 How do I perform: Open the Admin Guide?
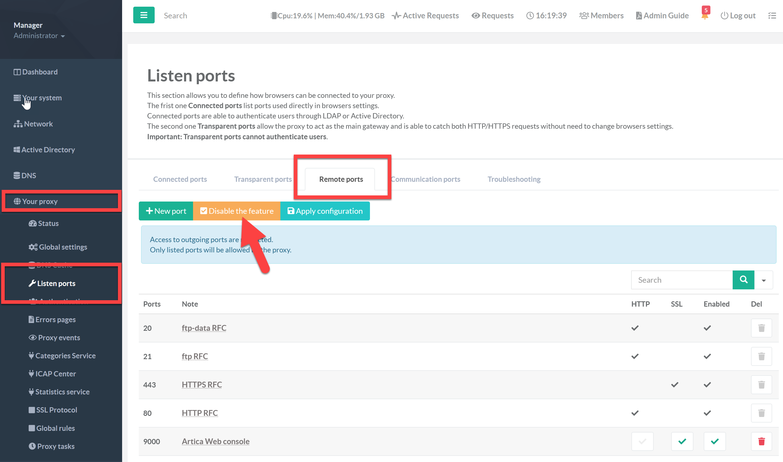pyautogui.click(x=661, y=15)
